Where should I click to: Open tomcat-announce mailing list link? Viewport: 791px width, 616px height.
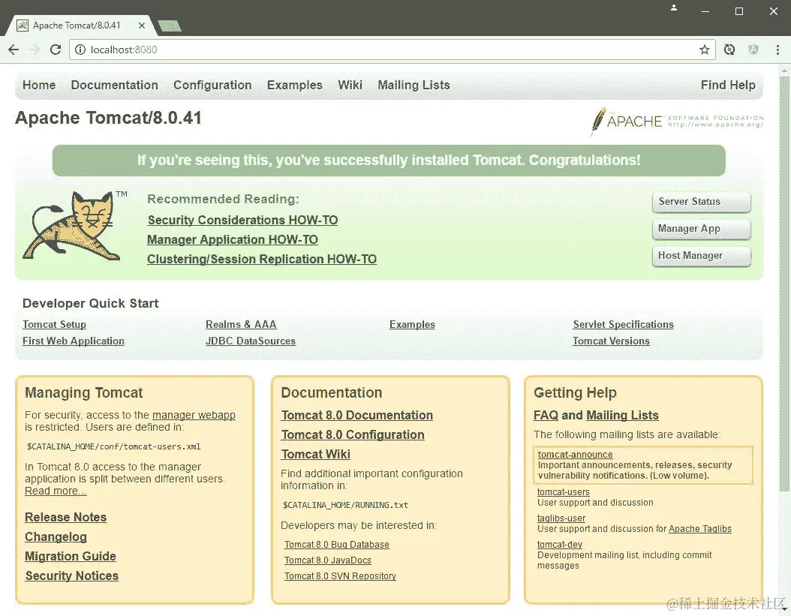point(575,455)
